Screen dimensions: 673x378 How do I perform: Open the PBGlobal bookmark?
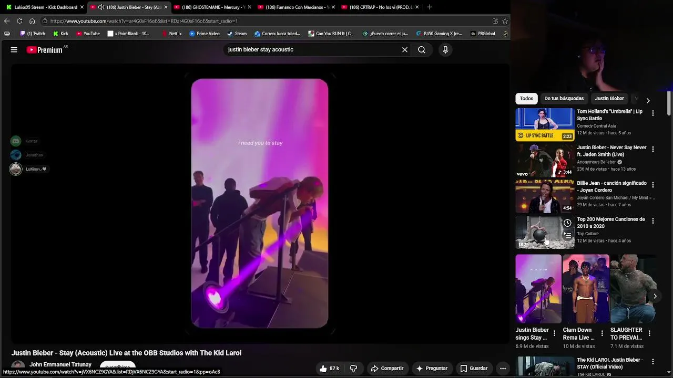(483, 34)
